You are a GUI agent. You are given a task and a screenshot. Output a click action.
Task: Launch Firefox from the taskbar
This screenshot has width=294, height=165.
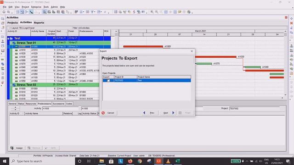point(130,161)
